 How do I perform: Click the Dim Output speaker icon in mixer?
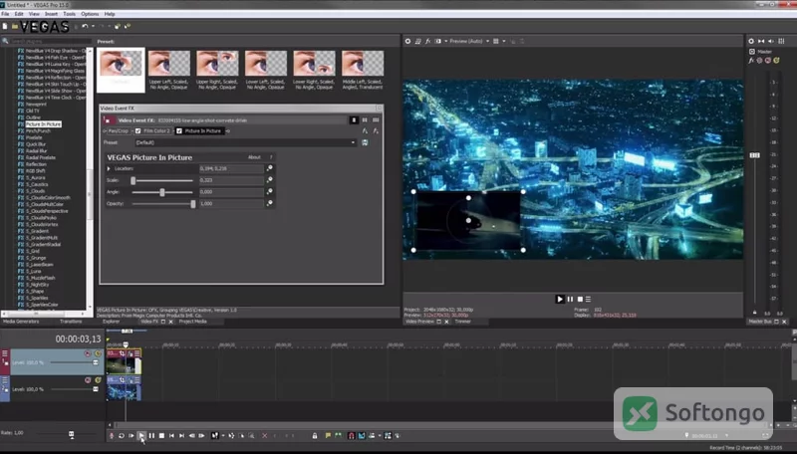click(770, 41)
